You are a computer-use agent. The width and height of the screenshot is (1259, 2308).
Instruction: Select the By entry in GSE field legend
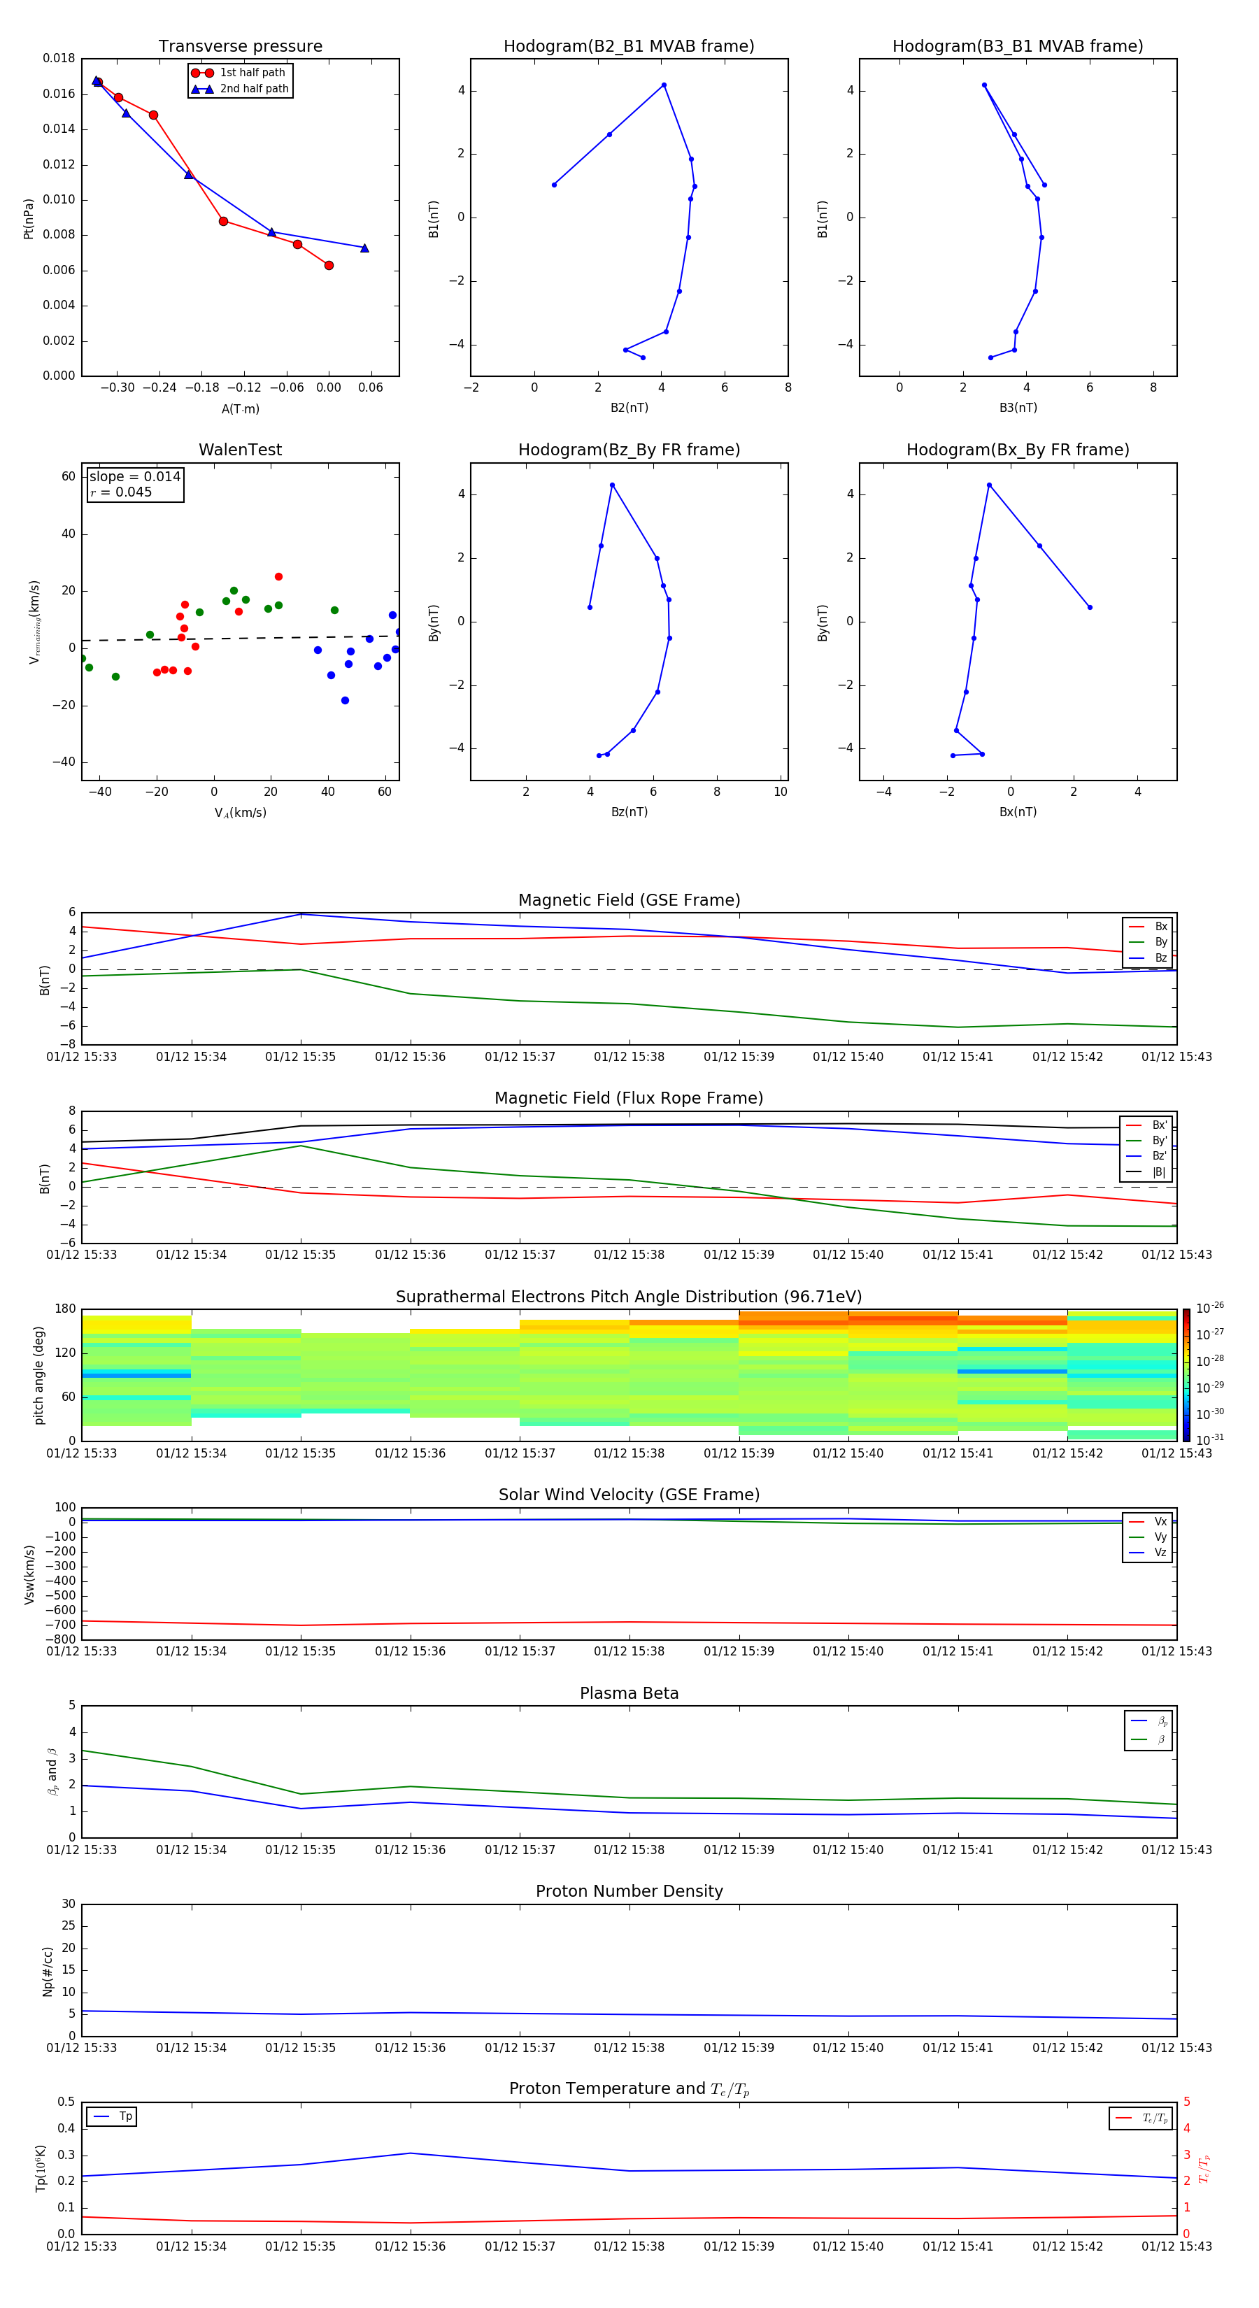(1148, 941)
